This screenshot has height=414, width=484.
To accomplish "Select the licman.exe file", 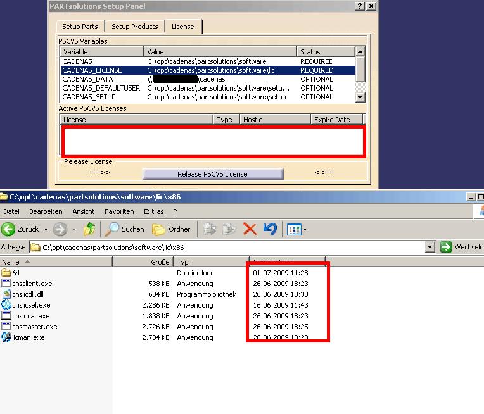I will click(23, 337).
